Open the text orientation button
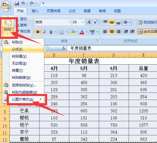 (127, 22)
